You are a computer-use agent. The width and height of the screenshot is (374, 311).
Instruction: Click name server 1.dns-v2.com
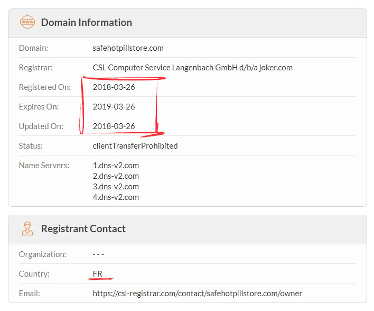(116, 166)
